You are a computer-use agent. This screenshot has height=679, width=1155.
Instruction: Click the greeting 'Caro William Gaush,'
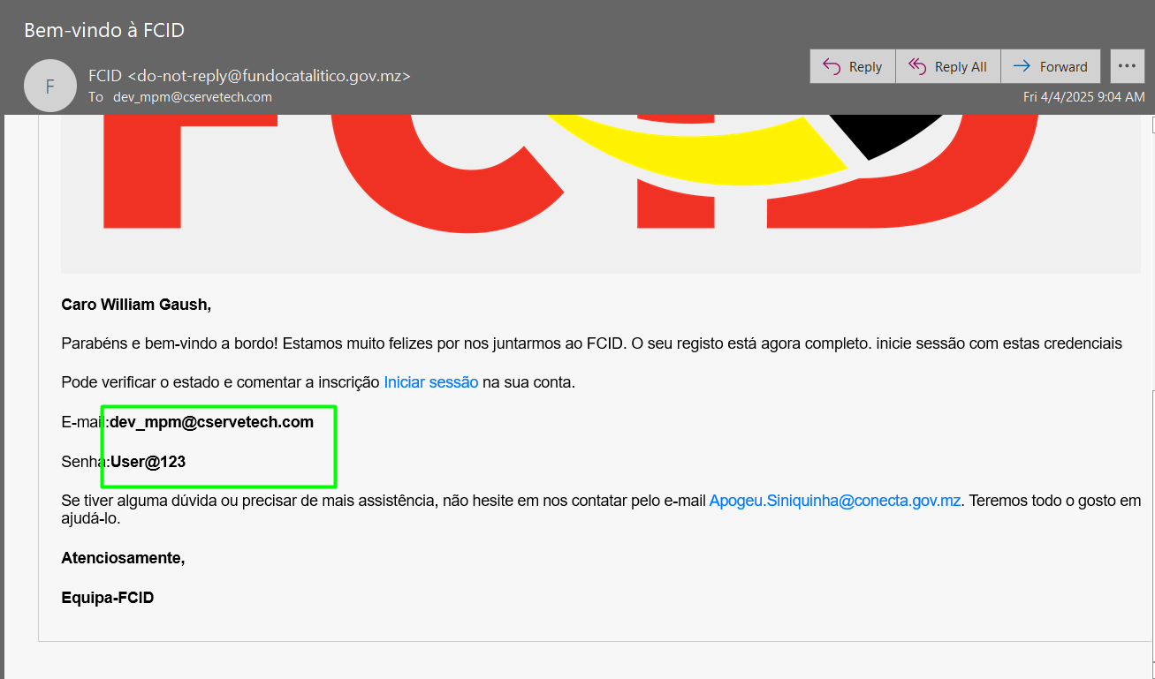136,305
